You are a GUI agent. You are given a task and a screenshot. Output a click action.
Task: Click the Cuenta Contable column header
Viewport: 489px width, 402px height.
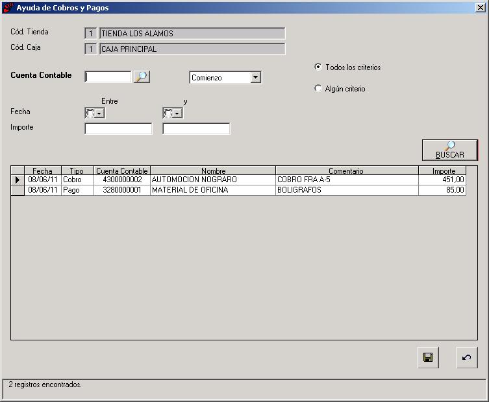coord(122,171)
